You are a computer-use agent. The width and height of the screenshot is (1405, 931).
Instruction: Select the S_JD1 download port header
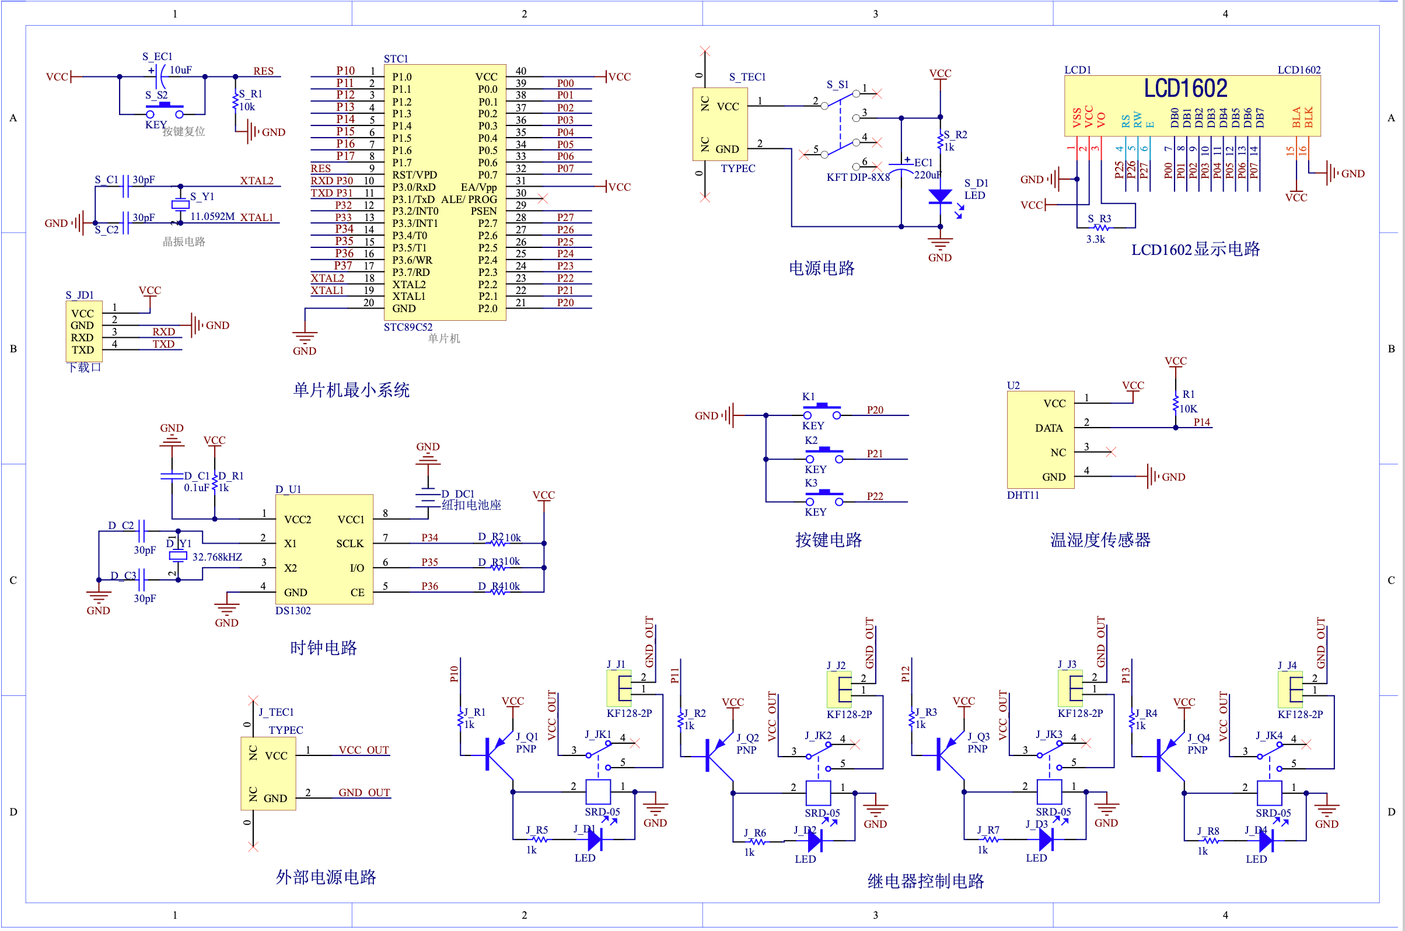(84, 331)
